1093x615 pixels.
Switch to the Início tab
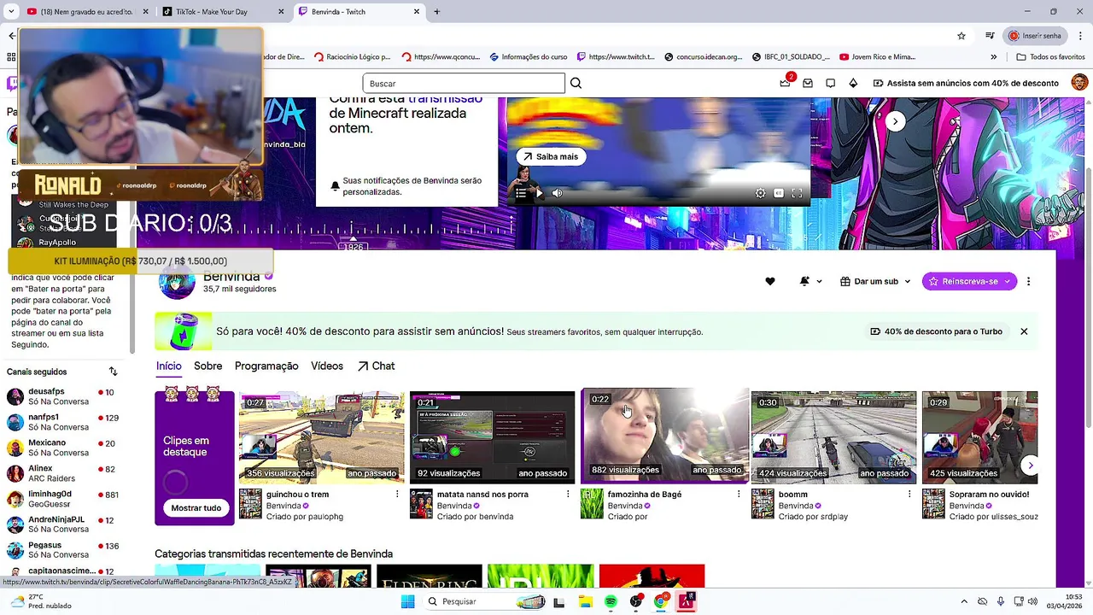(169, 366)
